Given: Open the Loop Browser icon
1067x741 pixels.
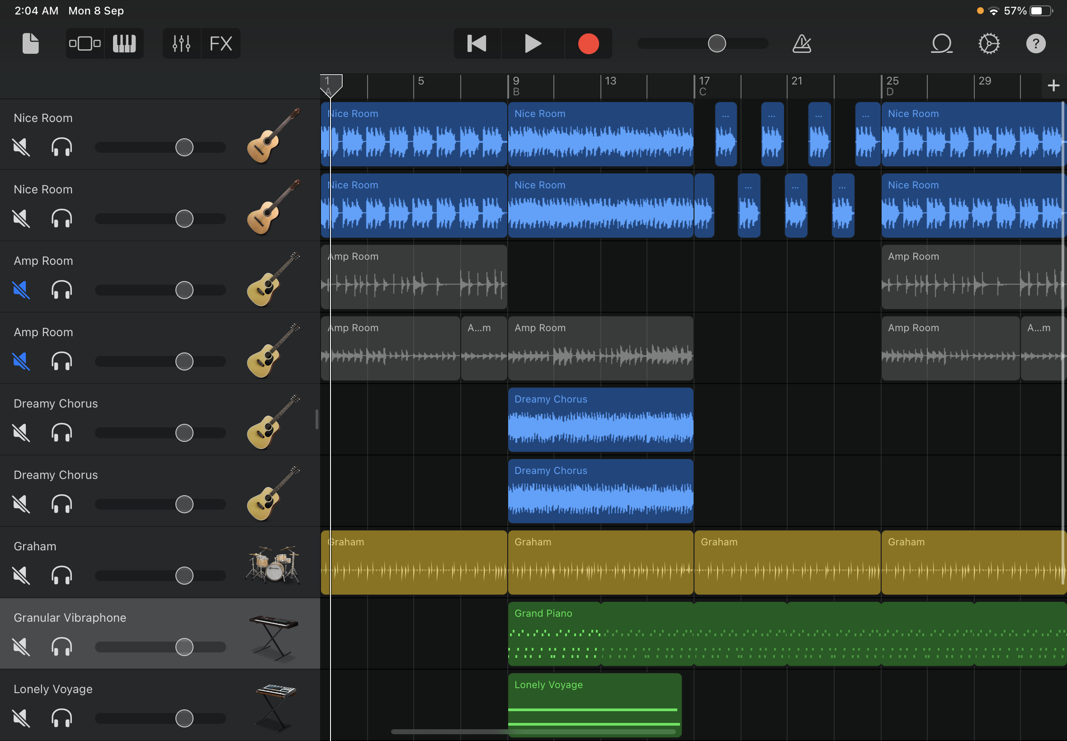Looking at the screenshot, I should point(942,44).
